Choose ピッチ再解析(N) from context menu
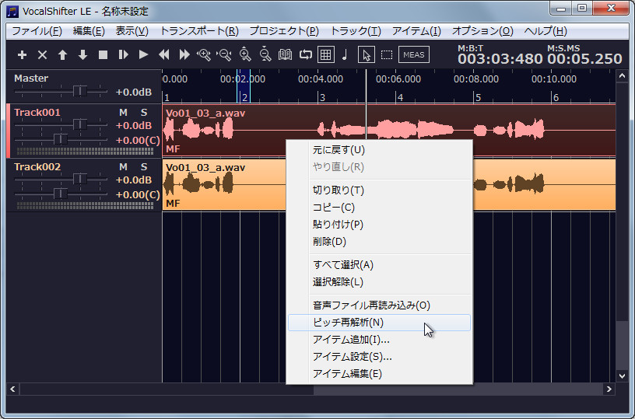Viewport: 635px width, 419px height. point(380,323)
